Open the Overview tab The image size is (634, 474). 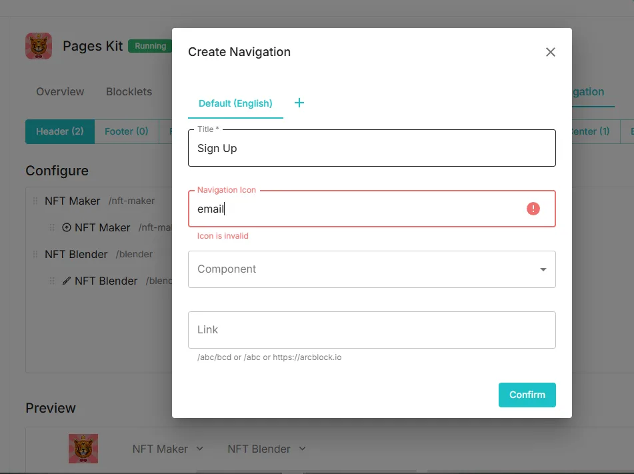tap(60, 91)
